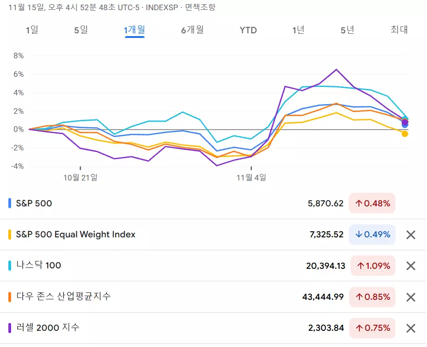Click the yellow Equal Weight Index color marker
The height and width of the screenshot is (347, 427).
click(10, 235)
